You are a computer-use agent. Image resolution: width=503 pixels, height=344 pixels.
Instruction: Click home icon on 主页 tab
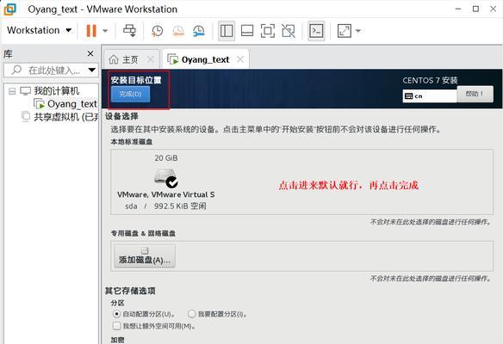(x=114, y=59)
